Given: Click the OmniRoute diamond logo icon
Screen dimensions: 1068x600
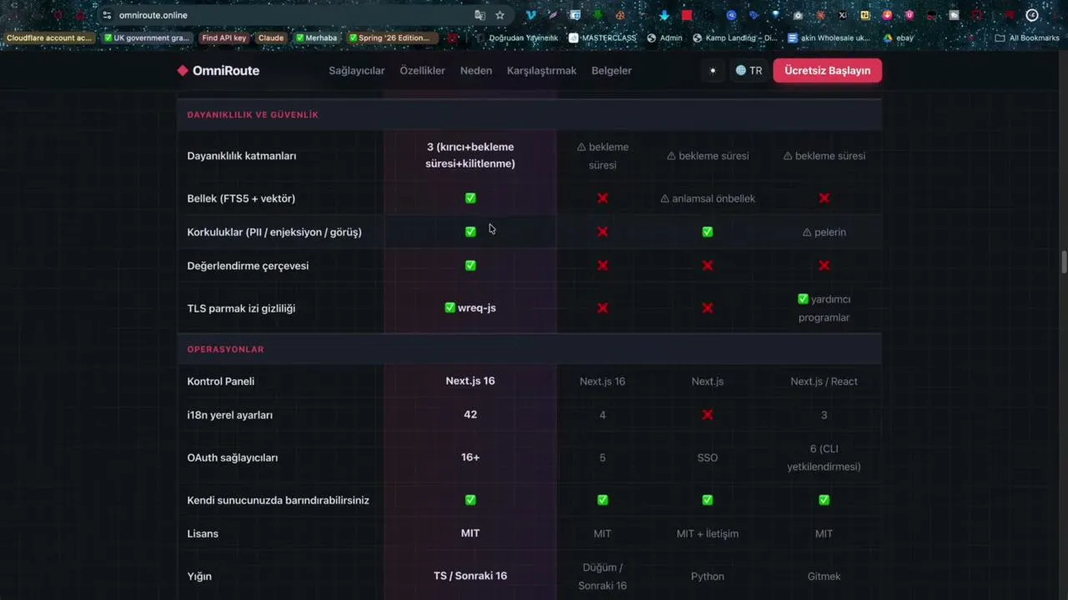Looking at the screenshot, I should click(x=183, y=71).
